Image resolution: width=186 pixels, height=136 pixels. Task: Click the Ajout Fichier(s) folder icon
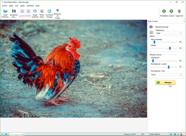[x=5, y=11]
